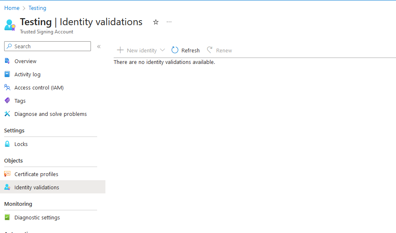Click the Locks padlock icon

[7, 144]
